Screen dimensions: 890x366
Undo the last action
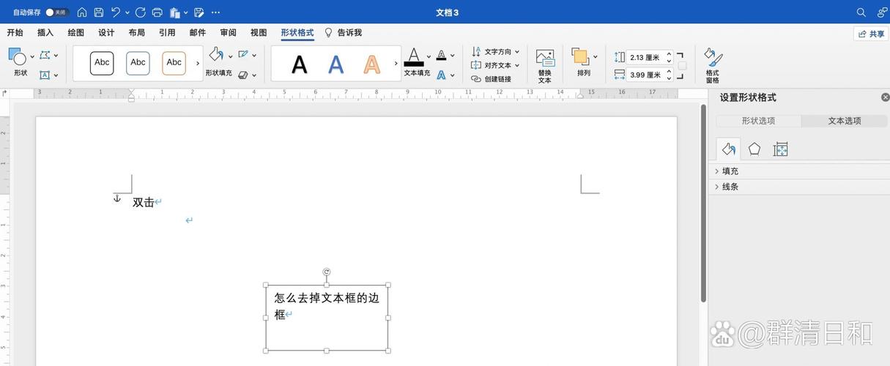pyautogui.click(x=116, y=12)
